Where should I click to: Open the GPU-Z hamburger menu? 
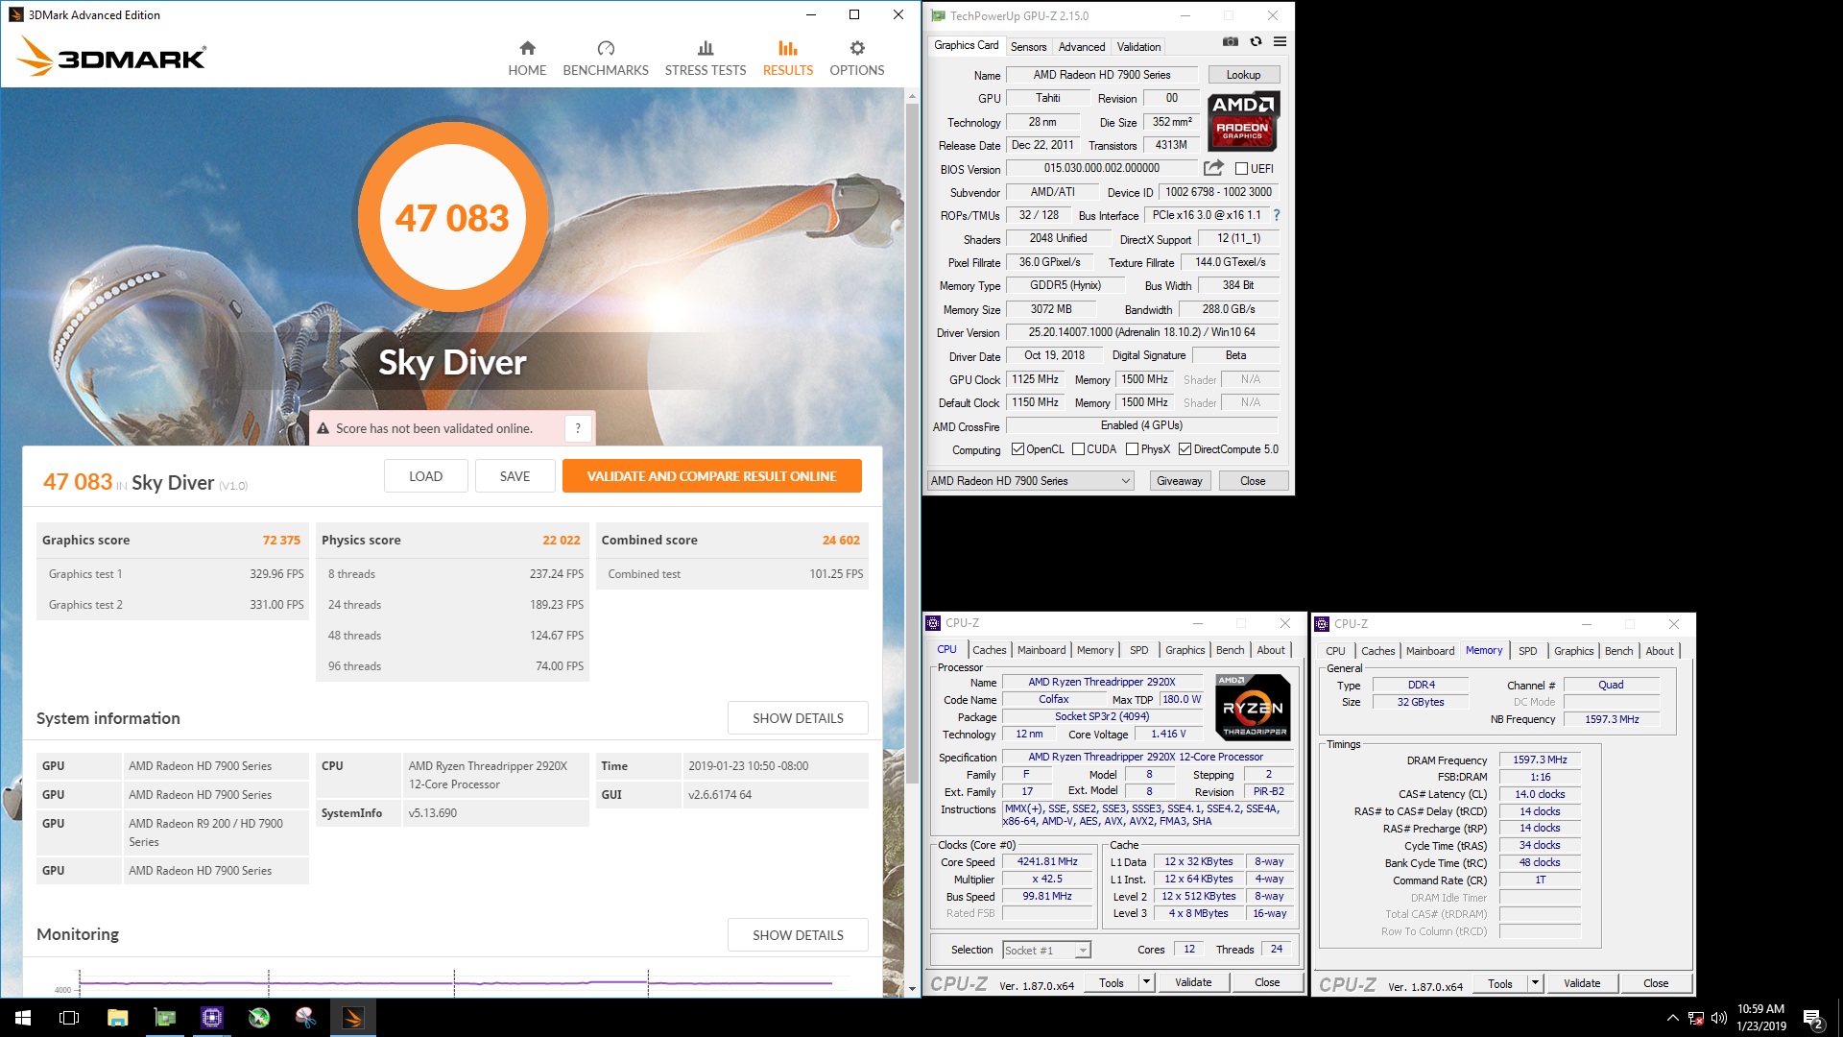[x=1280, y=42]
